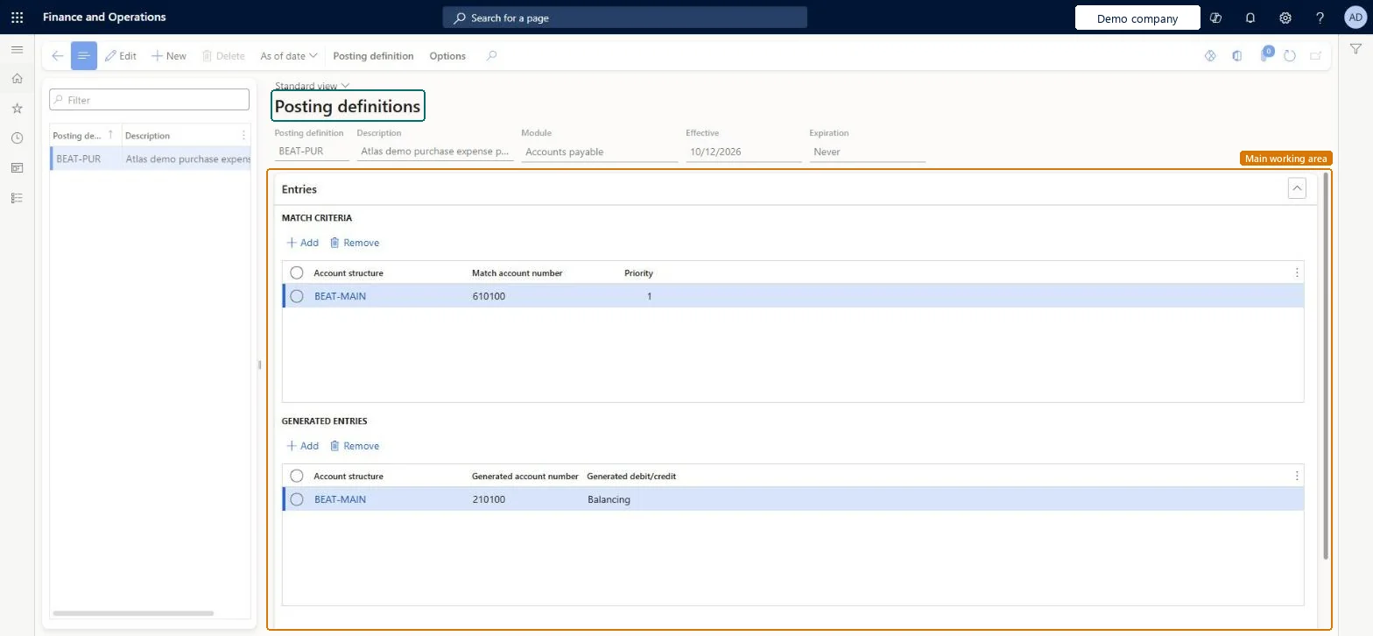The height and width of the screenshot is (636, 1373).
Task: Toggle the show list button in toolbar
Action: pos(84,56)
